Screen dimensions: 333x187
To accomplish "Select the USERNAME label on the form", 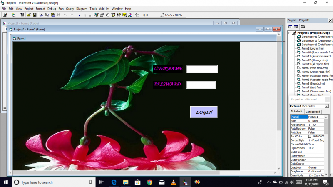I will (x=168, y=69).
